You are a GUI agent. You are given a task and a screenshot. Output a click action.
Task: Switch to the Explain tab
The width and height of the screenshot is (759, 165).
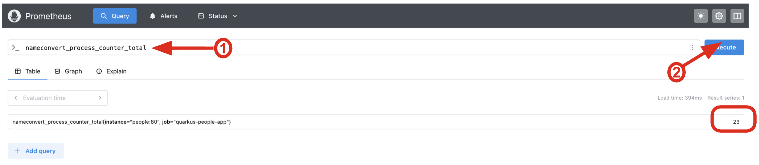pyautogui.click(x=111, y=71)
